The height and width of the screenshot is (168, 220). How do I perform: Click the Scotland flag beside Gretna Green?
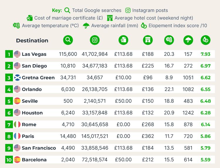[x=17, y=77]
